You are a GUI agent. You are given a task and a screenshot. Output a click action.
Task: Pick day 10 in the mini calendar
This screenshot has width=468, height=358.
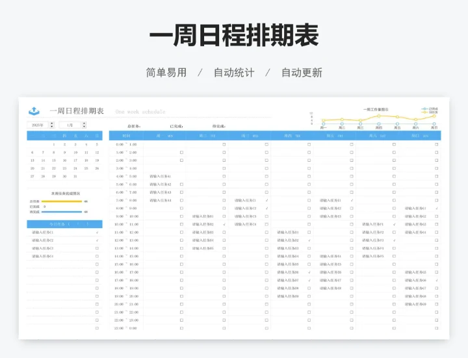pos(75,153)
